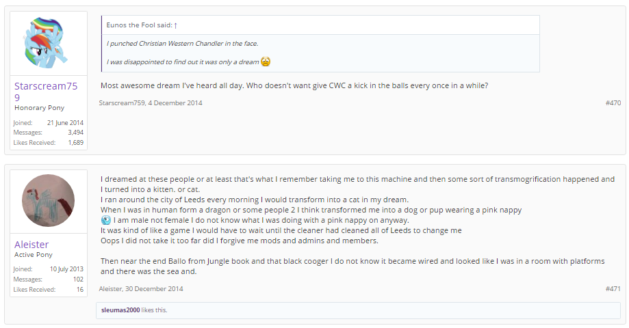The width and height of the screenshot is (629, 328).
Task: Open Aleister's round pony drawing avatar
Action: (x=48, y=200)
